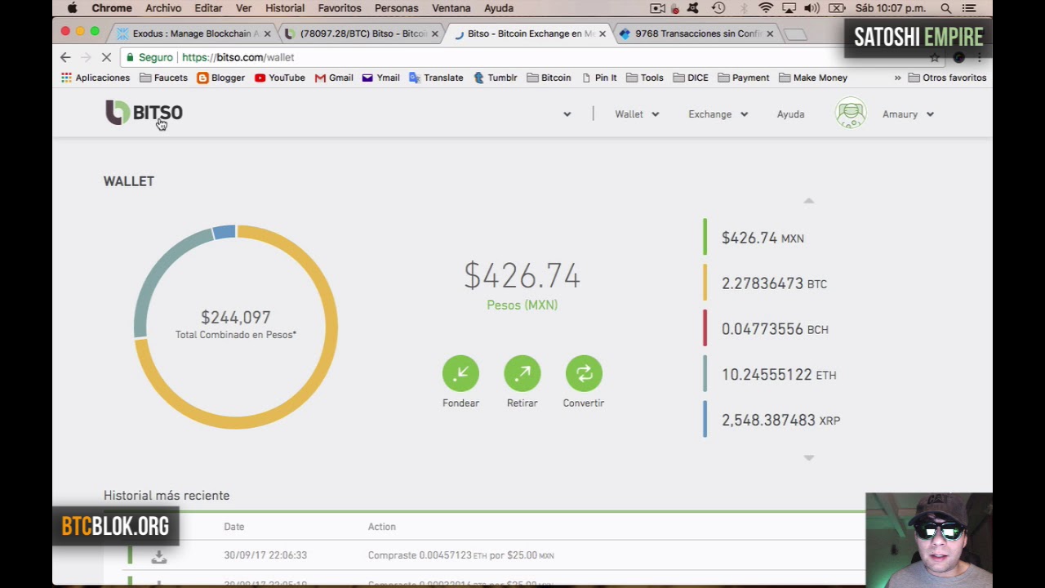The image size is (1045, 588).
Task: Click the Date column header
Action: (x=234, y=527)
